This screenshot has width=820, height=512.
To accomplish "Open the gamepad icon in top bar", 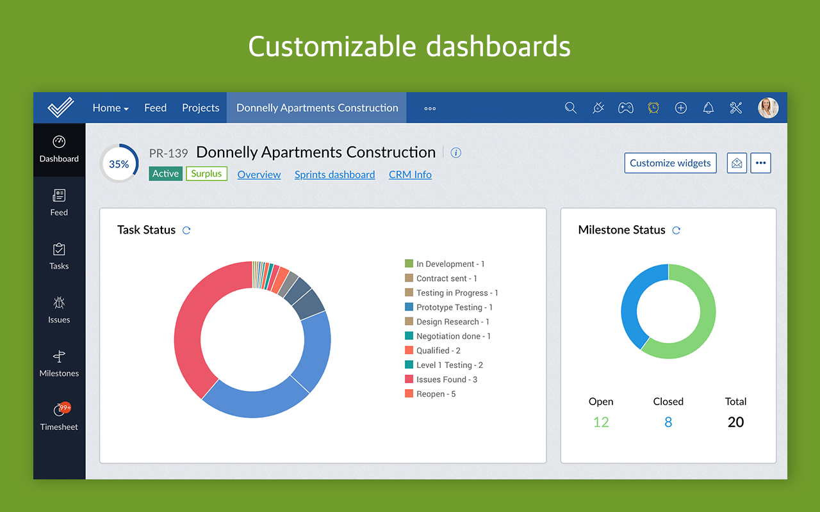I will [x=625, y=108].
